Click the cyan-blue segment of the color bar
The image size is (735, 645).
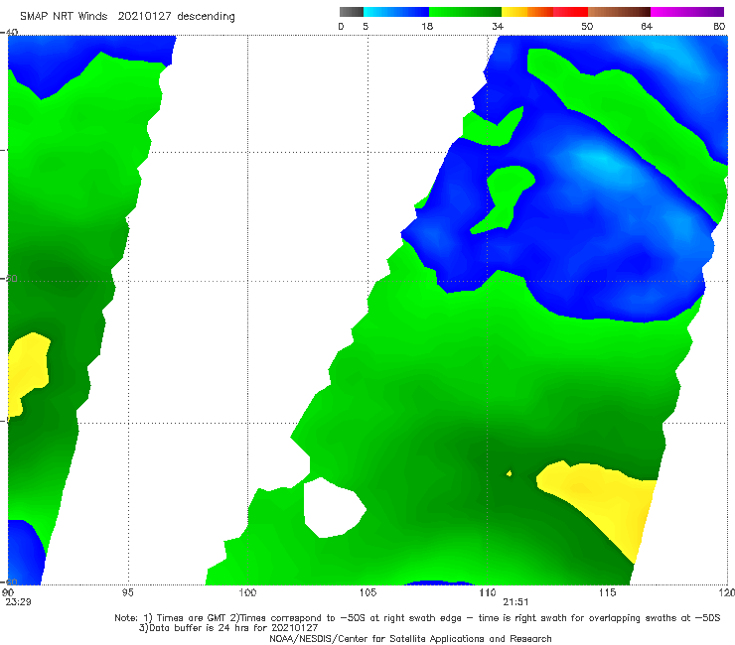click(396, 12)
